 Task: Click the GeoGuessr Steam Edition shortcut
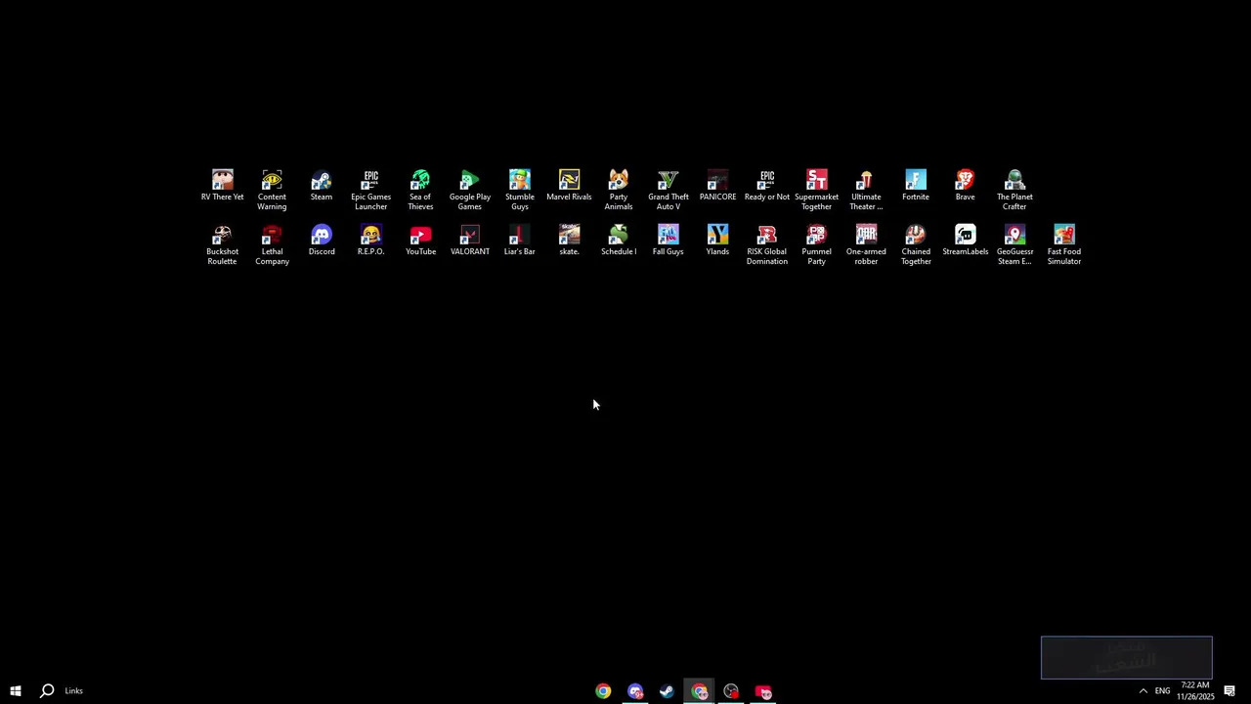coord(1014,244)
